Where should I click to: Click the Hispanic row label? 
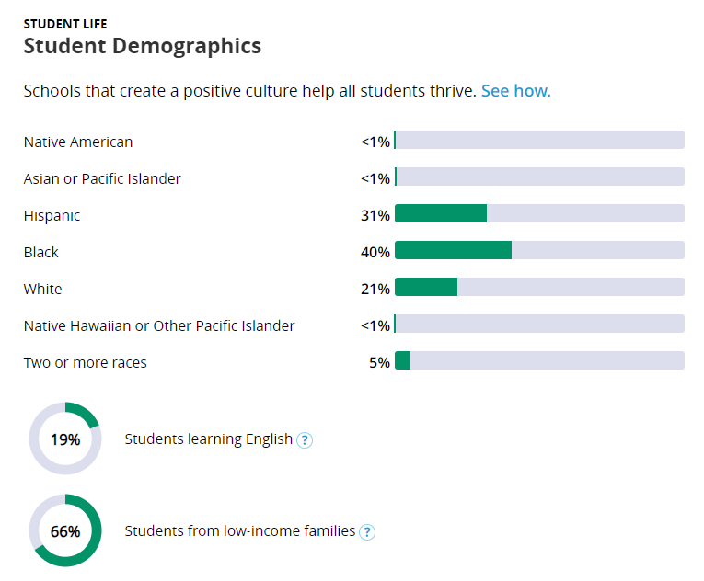click(x=52, y=215)
